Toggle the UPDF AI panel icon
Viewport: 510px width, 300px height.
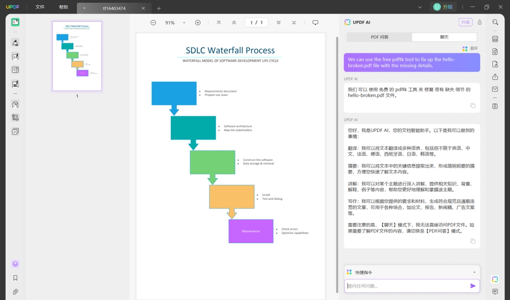495,279
